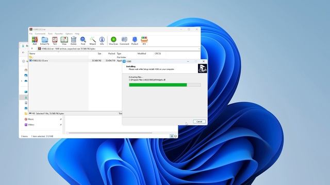Cancel the V380 installation
Screen dimensions: 330x185
click(200, 121)
